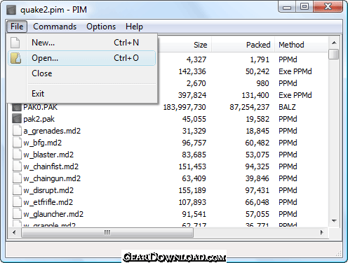Click the w_blaster.md2 file icon
The image size is (348, 263).
click(x=17, y=155)
